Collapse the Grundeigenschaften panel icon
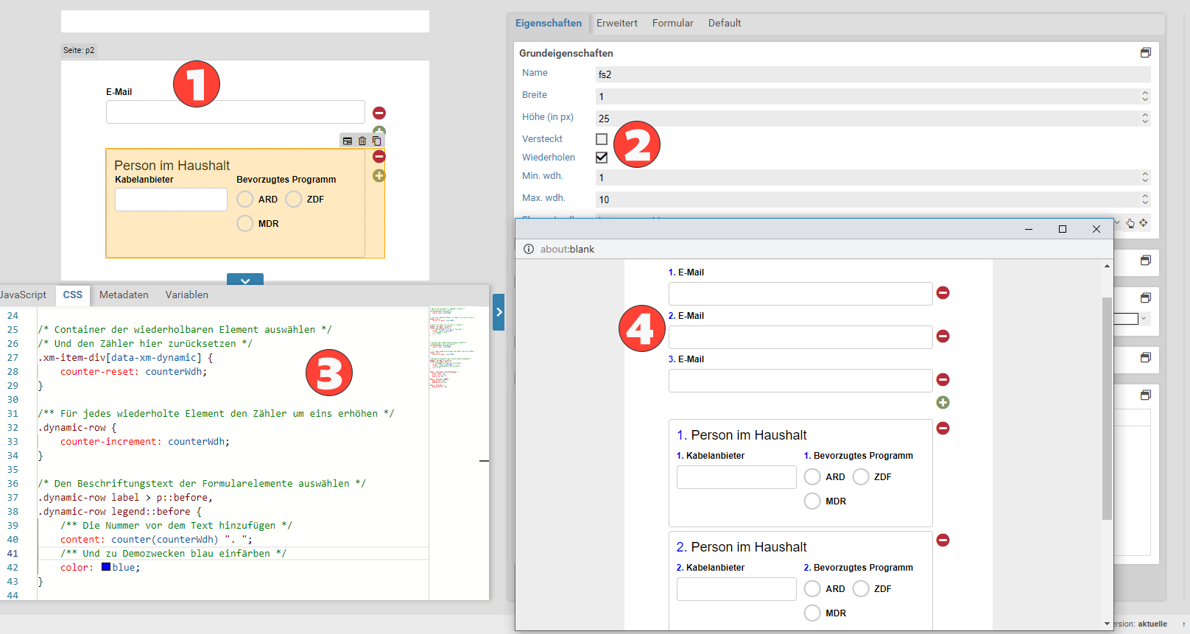This screenshot has height=634, width=1190. point(1145,53)
